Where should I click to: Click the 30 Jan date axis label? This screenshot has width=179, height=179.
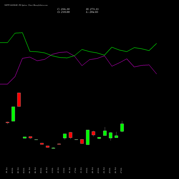click(x=7, y=170)
